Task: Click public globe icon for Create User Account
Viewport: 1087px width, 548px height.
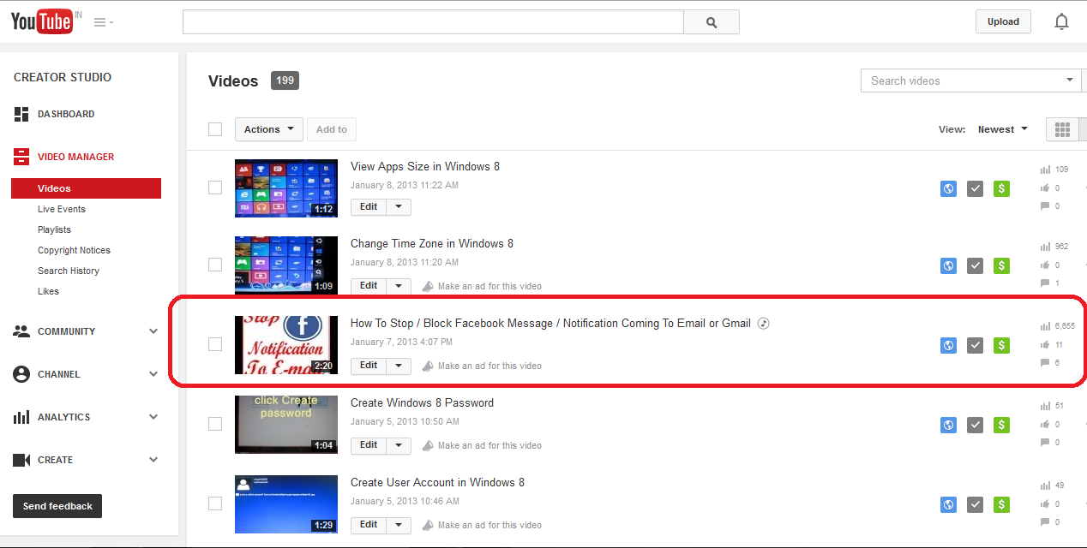Action: tap(948, 504)
